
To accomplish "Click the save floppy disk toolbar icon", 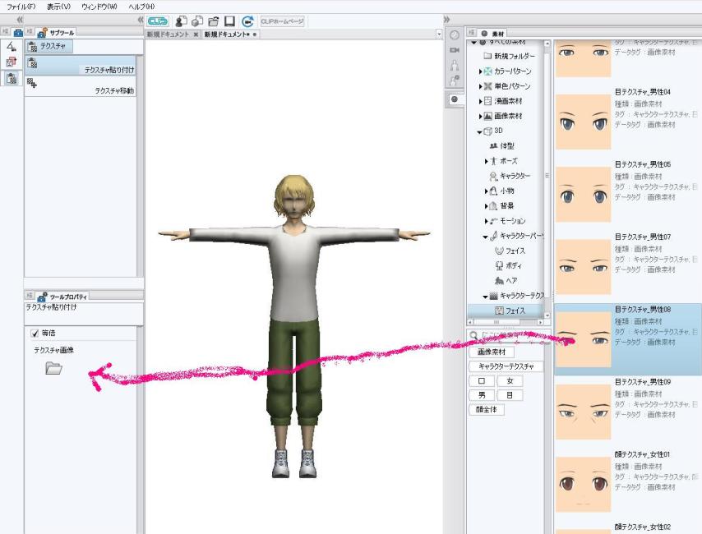I will 229,21.
